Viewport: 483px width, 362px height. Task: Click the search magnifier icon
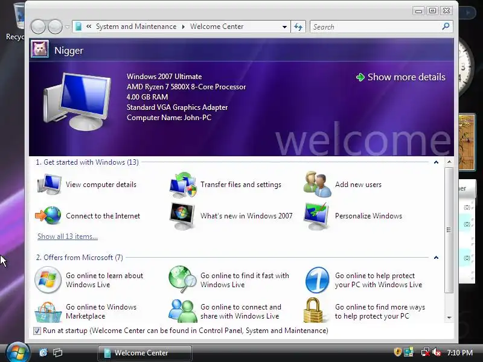(446, 27)
